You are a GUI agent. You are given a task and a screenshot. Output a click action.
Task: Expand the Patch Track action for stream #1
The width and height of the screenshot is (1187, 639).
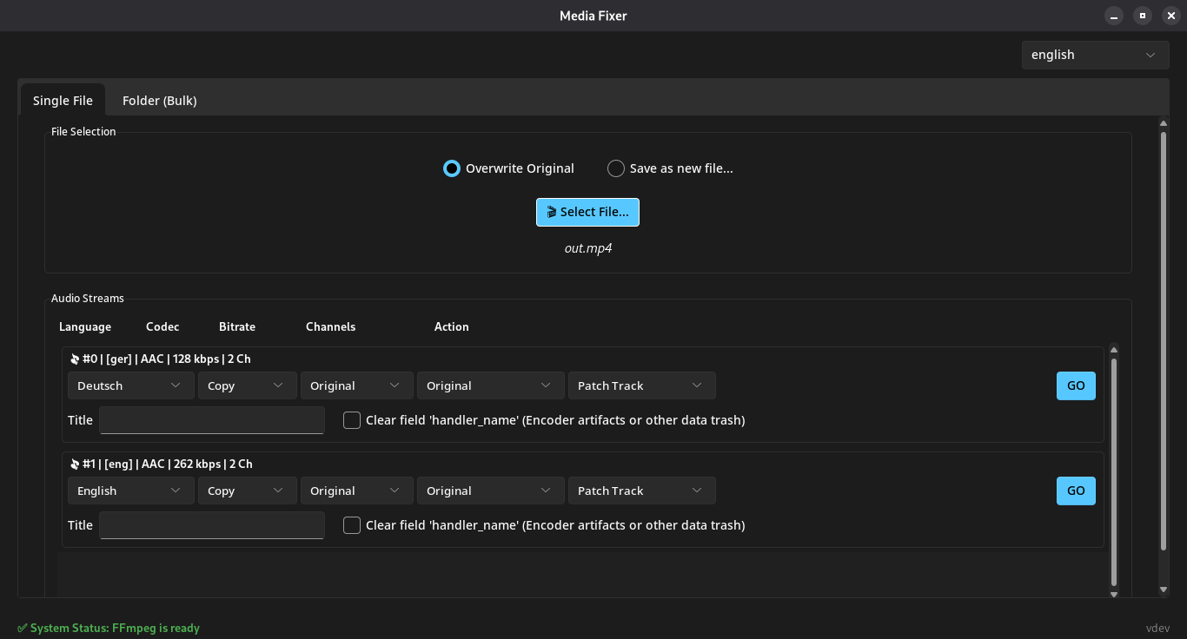(x=641, y=491)
